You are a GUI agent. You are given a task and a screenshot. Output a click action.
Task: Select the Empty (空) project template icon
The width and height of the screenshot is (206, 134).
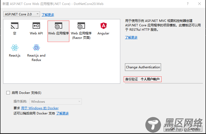pos(15,26)
